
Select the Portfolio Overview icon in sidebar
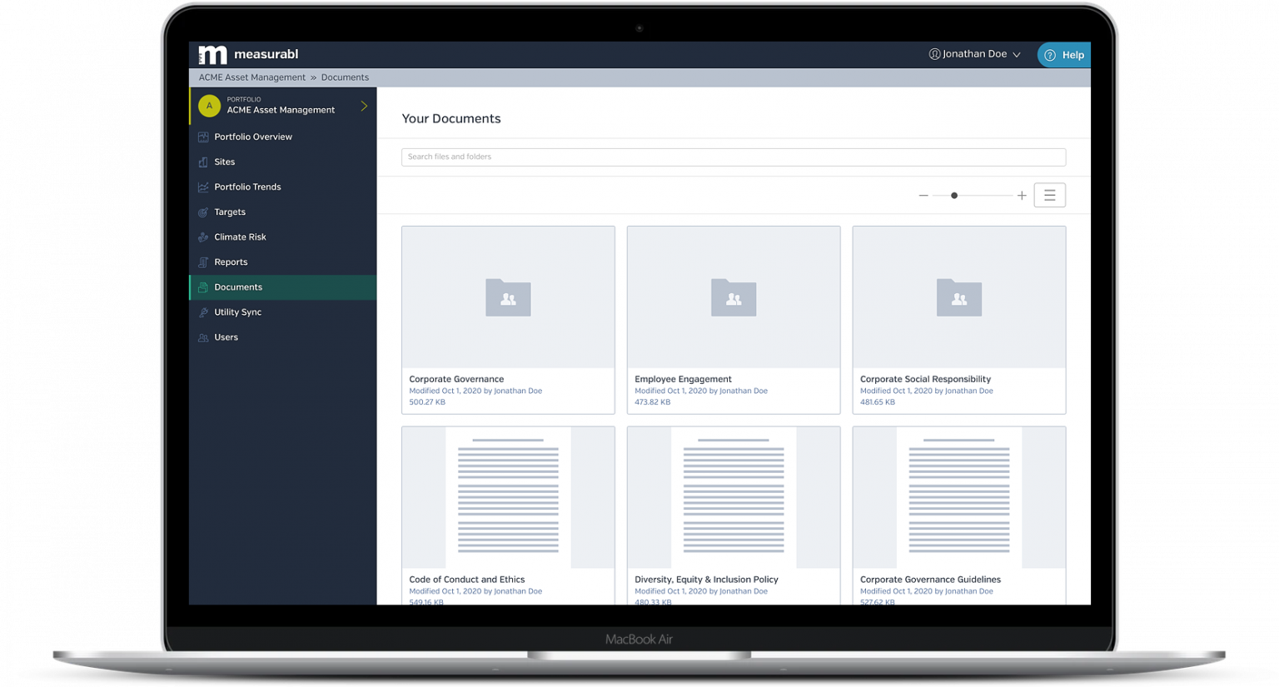pyautogui.click(x=202, y=137)
